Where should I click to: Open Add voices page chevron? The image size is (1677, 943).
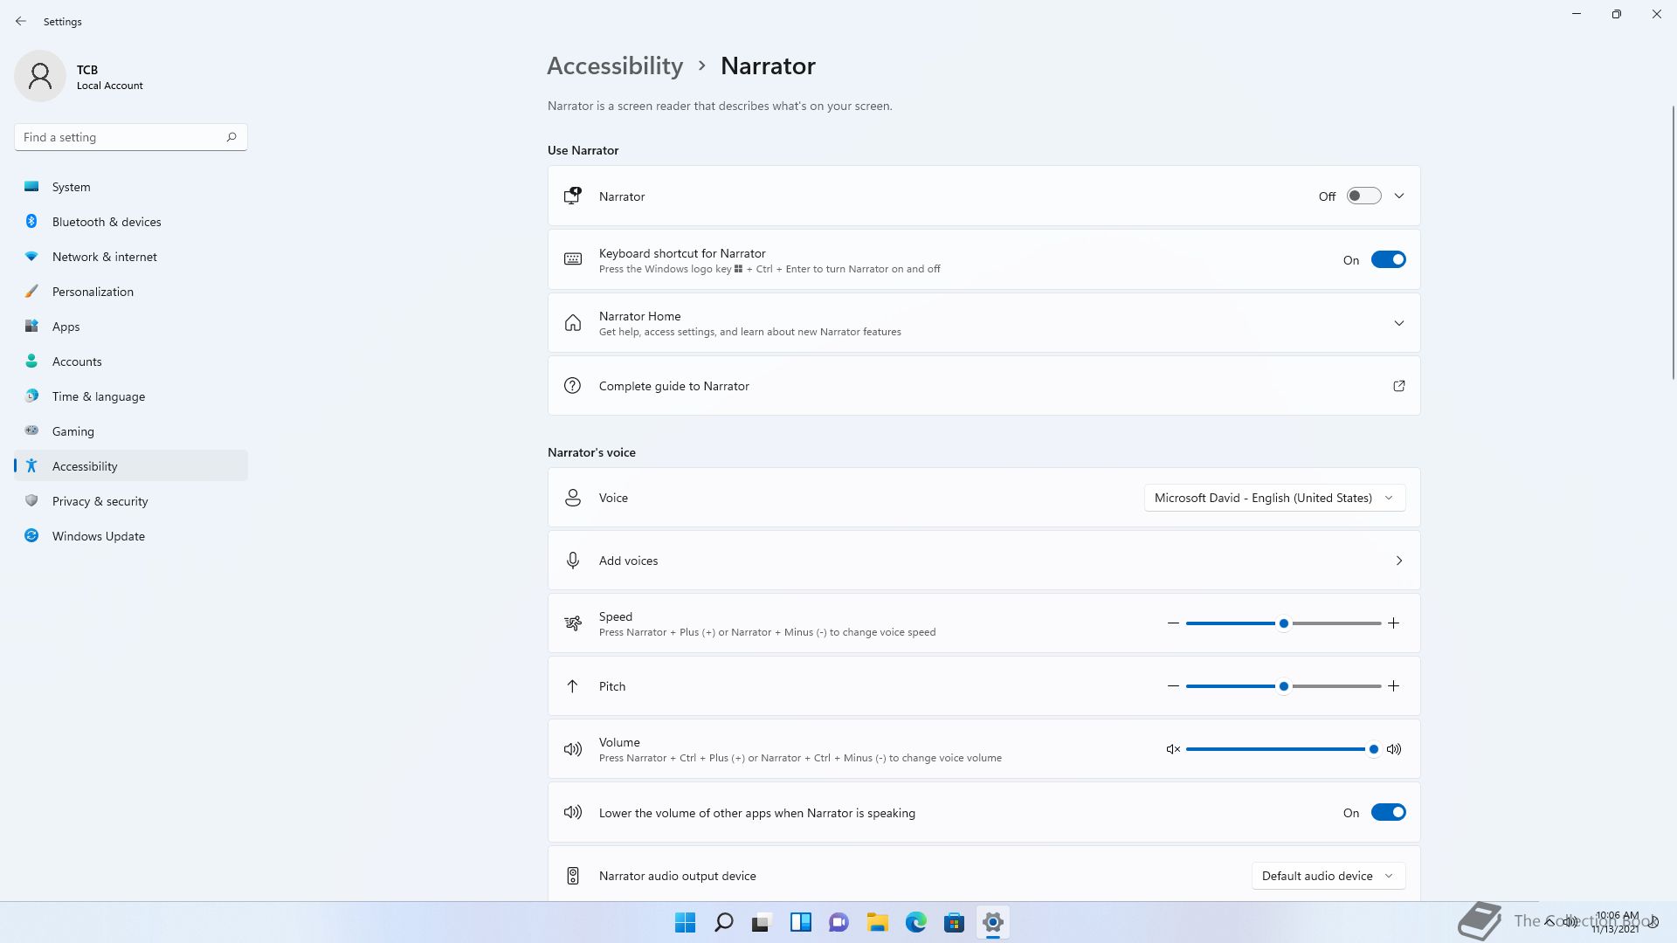(1399, 561)
